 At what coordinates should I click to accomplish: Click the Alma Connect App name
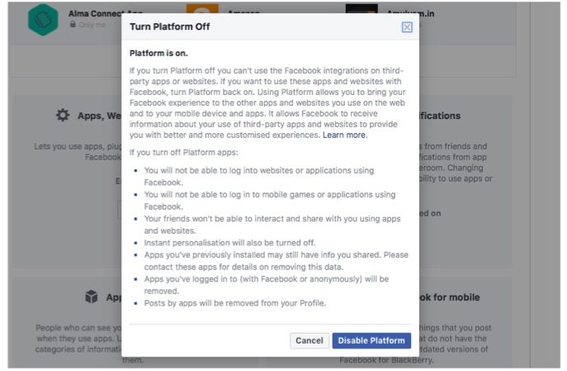tap(95, 14)
